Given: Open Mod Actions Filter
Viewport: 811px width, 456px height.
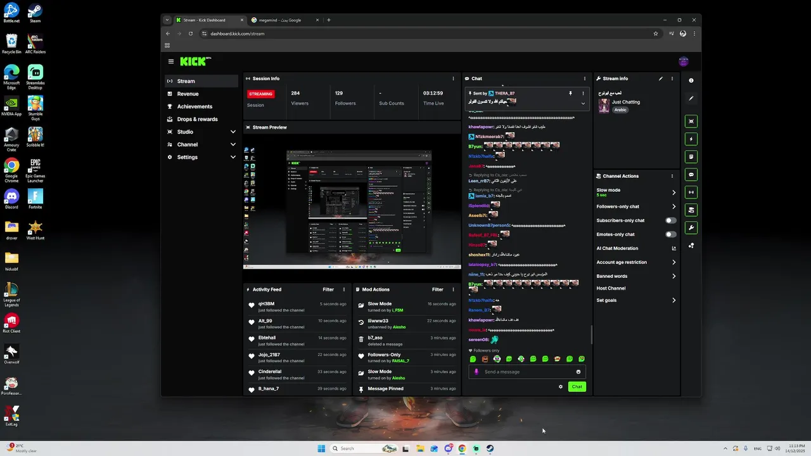Looking at the screenshot, I should [x=438, y=289].
